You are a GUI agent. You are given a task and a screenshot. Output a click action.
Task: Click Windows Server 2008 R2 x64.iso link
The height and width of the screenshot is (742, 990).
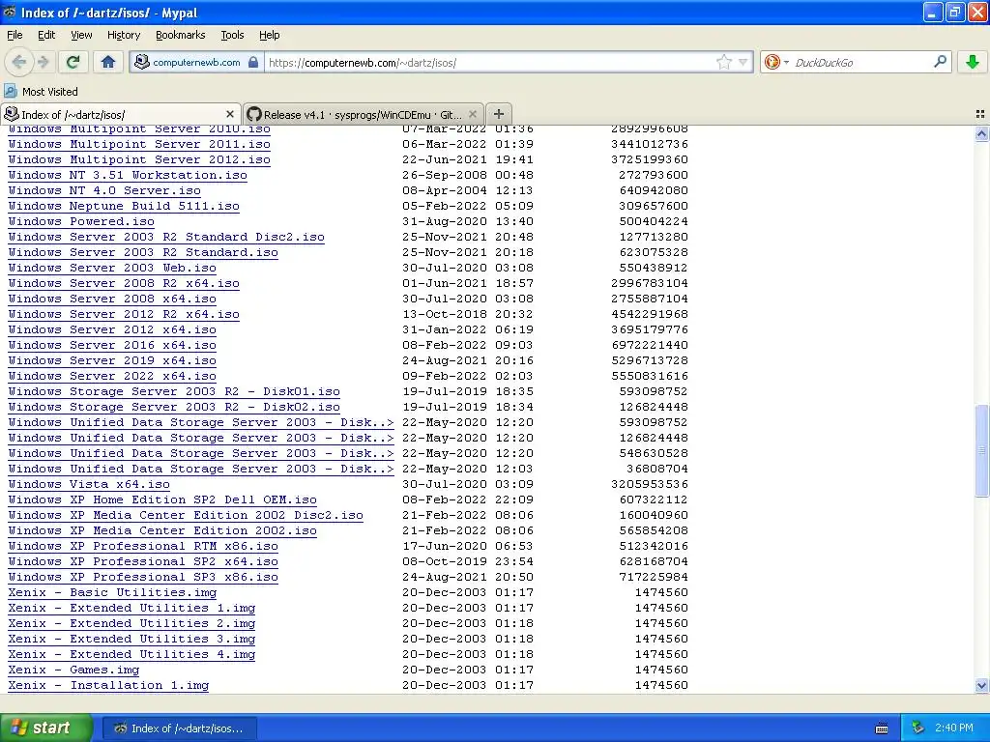[124, 283]
